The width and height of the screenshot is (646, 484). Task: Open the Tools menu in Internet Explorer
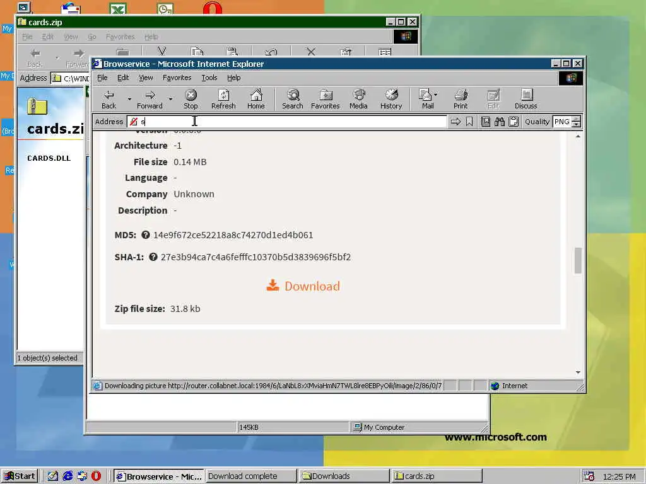pyautogui.click(x=209, y=78)
